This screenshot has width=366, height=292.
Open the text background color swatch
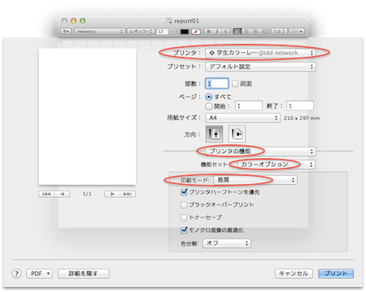pos(196,32)
